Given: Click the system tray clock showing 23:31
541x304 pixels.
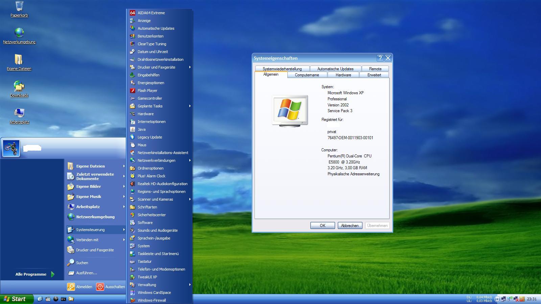Looking at the screenshot, I should (x=532, y=299).
